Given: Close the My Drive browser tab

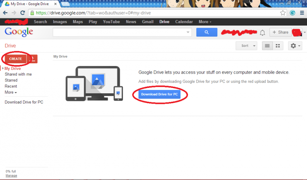Looking at the screenshot, I should 55,4.
